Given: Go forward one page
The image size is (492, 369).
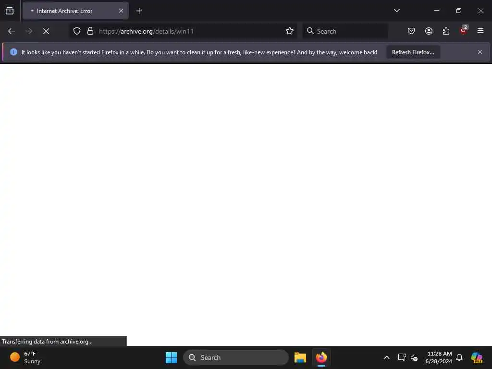Looking at the screenshot, I should click(29, 31).
